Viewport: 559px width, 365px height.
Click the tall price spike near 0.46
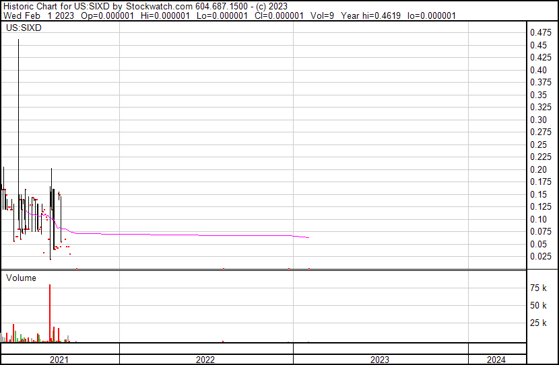pos(18,101)
